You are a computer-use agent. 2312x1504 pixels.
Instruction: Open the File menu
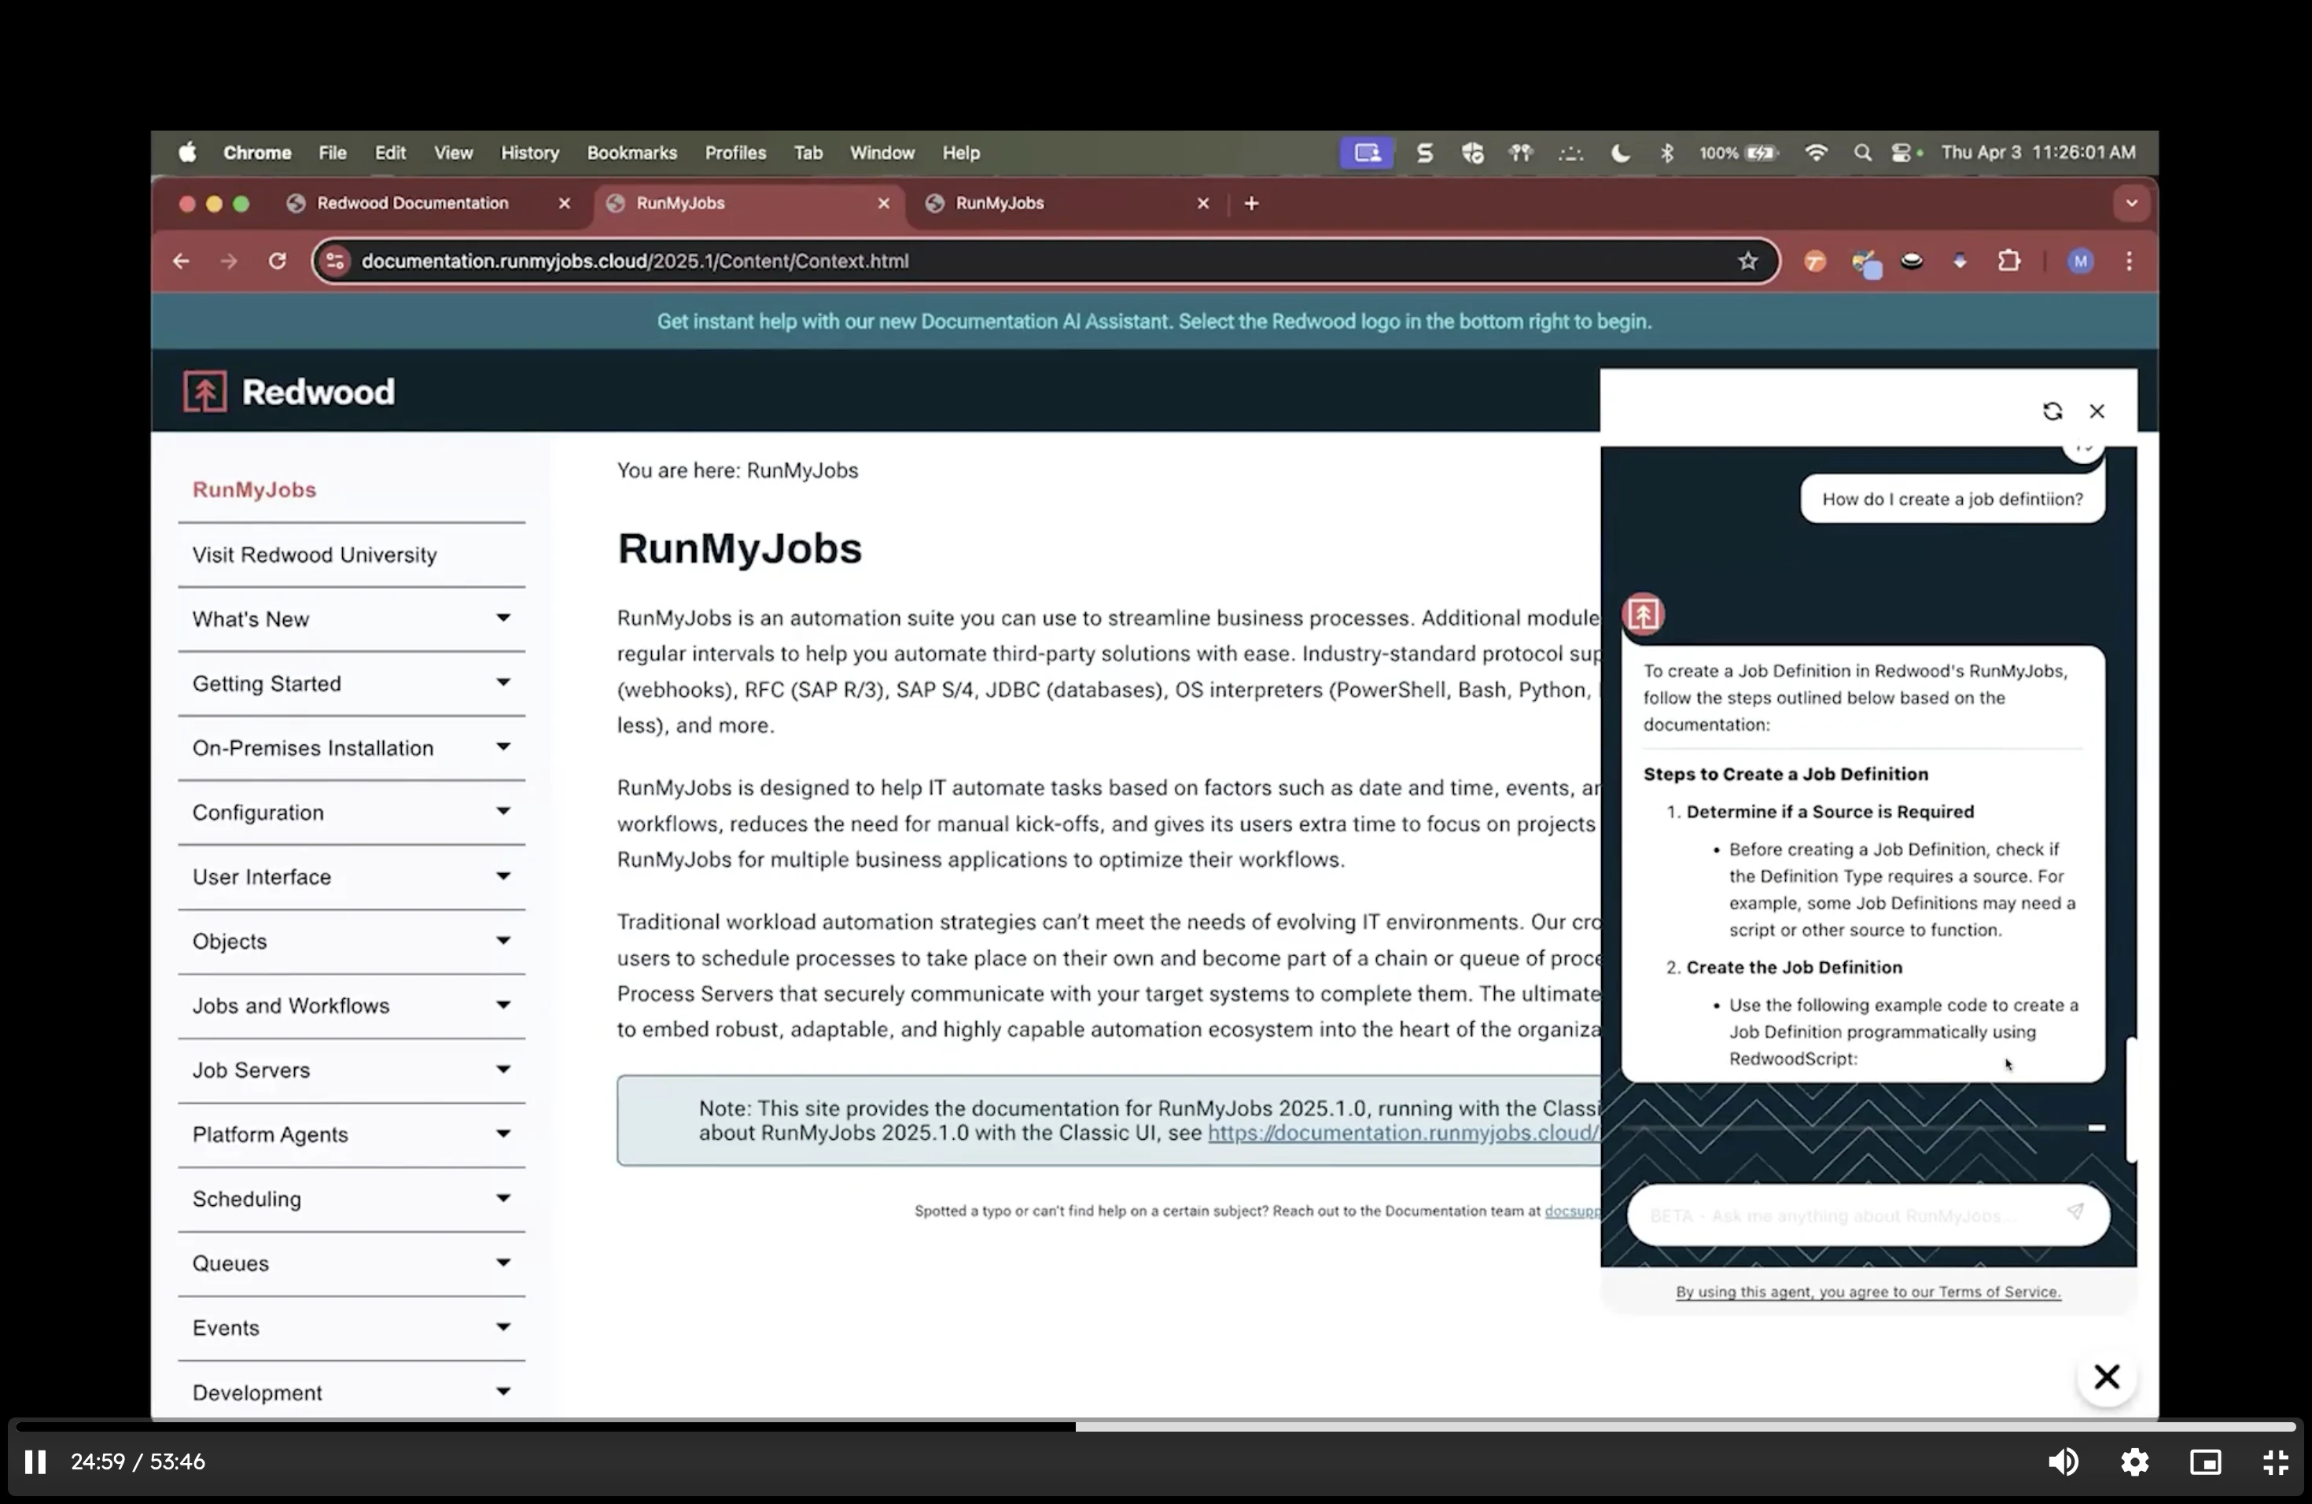[x=332, y=153]
